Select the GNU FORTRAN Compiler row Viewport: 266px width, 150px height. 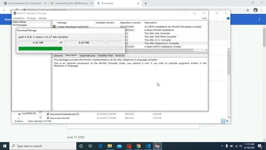point(166,37)
